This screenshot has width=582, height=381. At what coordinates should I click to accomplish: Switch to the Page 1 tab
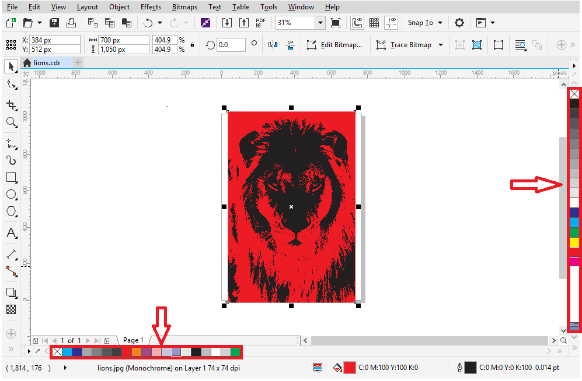[133, 340]
